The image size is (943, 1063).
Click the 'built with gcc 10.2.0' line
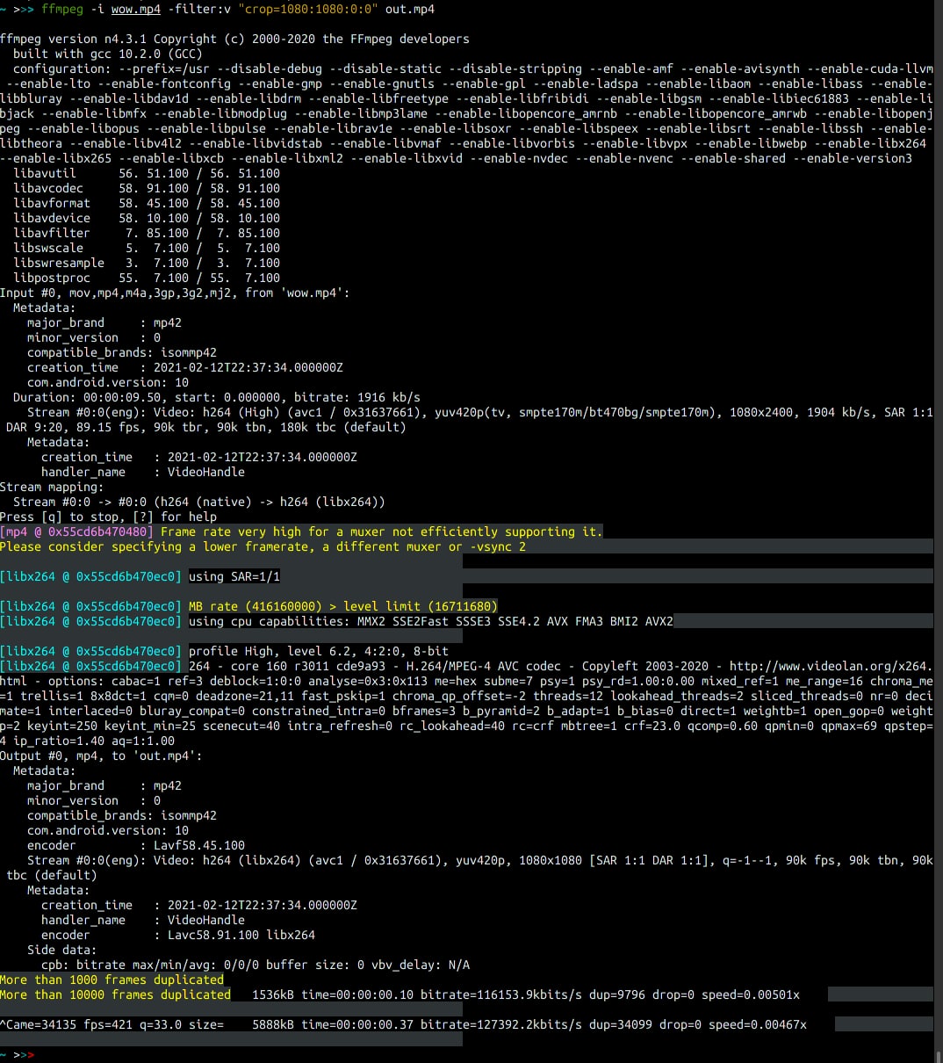click(x=108, y=54)
